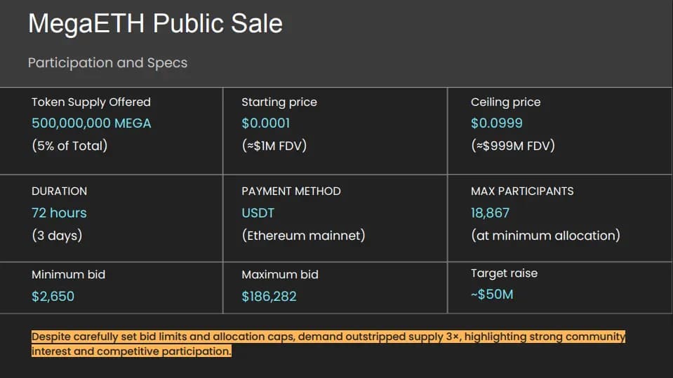
Task: Select the Target raise label
Action: [x=504, y=274]
